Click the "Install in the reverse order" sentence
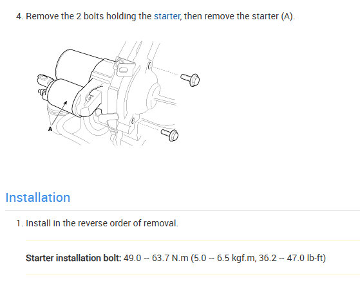 (x=102, y=223)
